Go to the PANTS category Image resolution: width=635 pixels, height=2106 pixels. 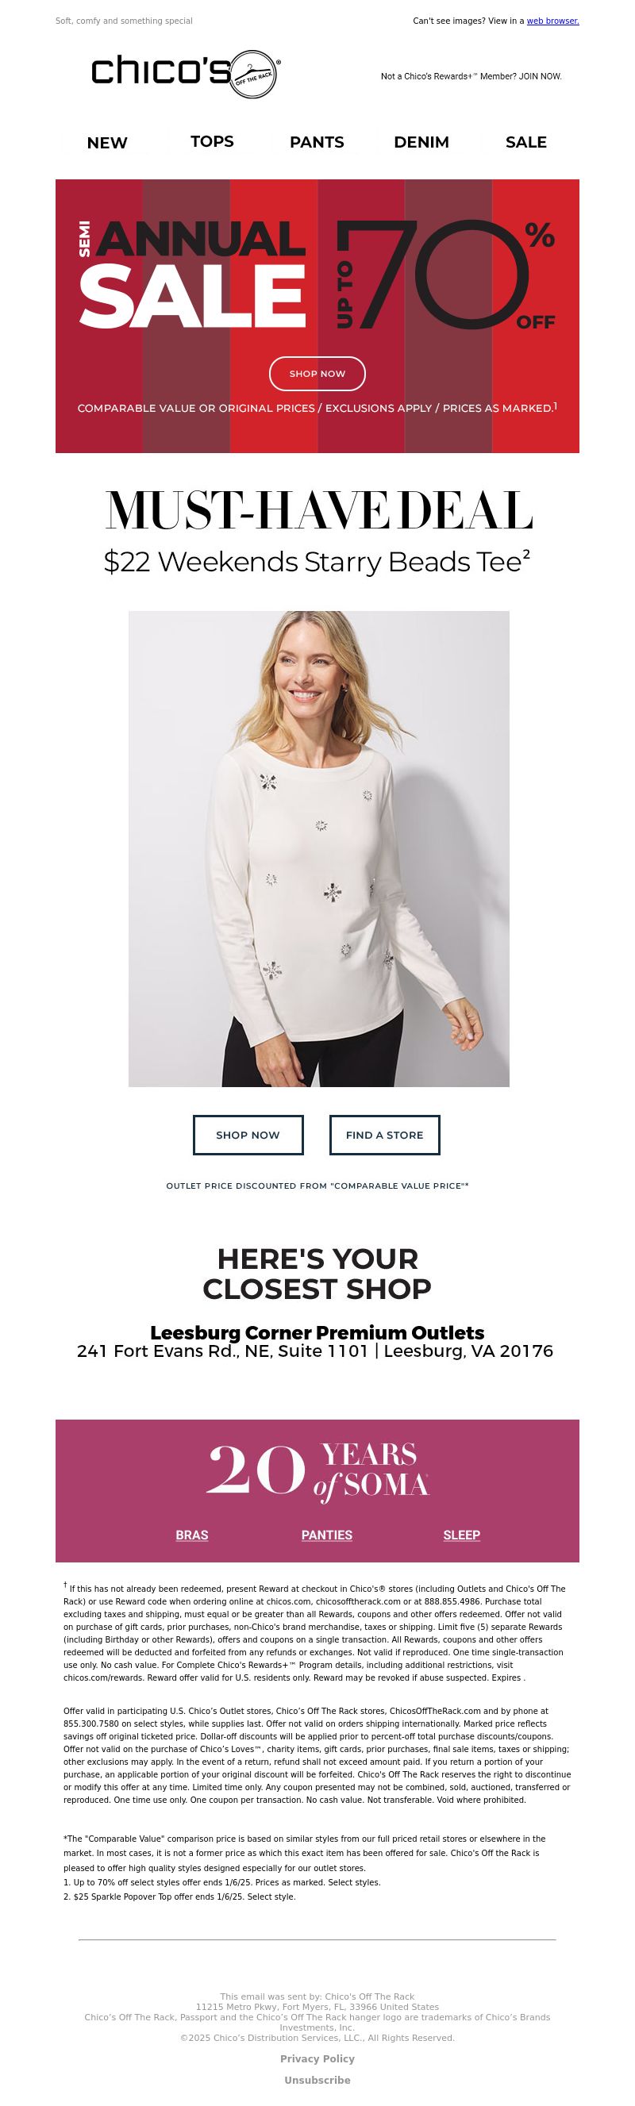pos(317,142)
